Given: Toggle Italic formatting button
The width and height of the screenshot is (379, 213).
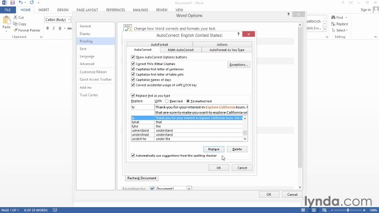Looking at the screenshot, I should pyautogui.click(x=54, y=28).
